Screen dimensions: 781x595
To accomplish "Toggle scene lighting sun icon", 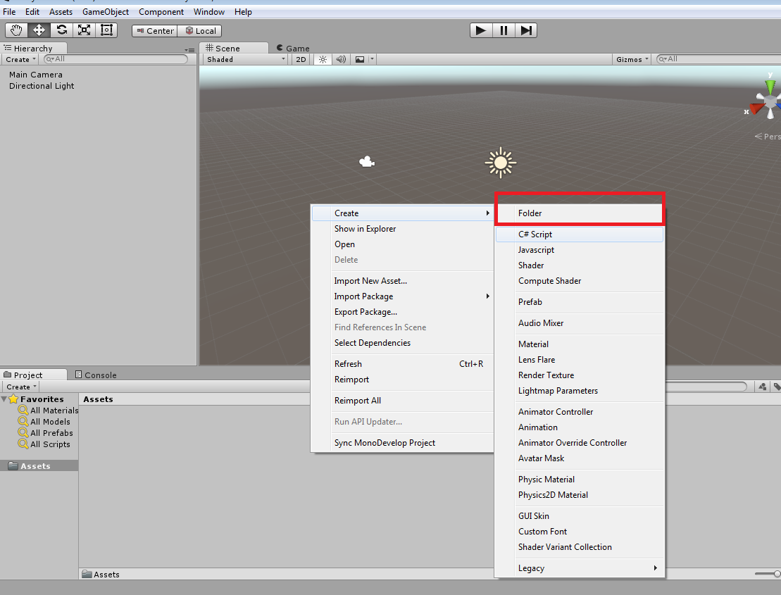I will click(x=323, y=59).
